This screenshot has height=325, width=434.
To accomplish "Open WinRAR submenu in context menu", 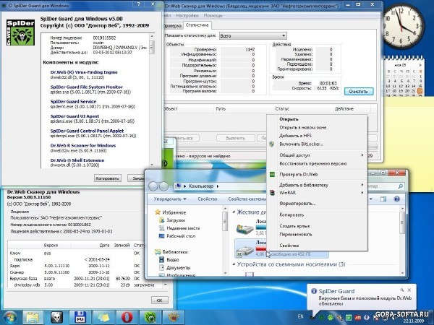I will click(x=317, y=193).
